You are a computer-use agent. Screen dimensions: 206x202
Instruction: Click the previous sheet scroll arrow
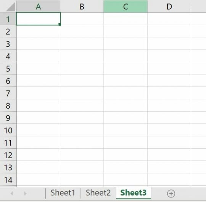(x=12, y=193)
